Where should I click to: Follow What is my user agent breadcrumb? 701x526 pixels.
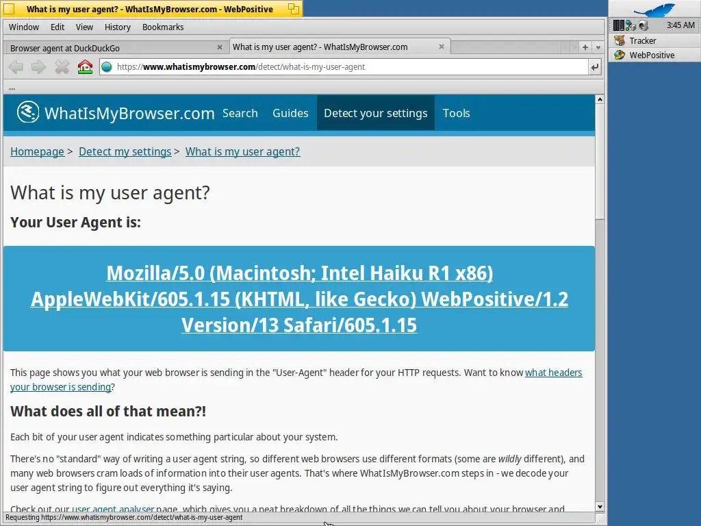243,151
